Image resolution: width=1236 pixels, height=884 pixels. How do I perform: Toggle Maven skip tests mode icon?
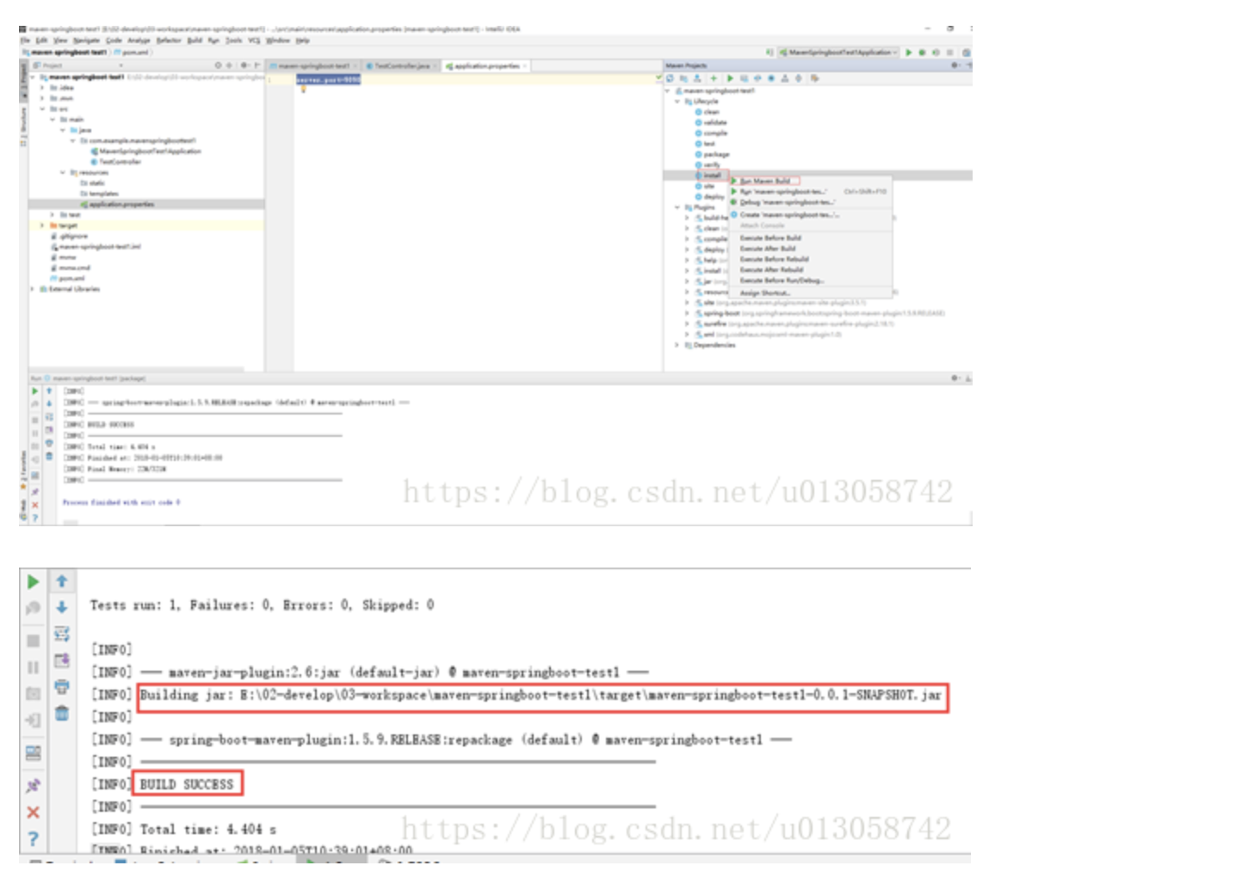coord(771,78)
